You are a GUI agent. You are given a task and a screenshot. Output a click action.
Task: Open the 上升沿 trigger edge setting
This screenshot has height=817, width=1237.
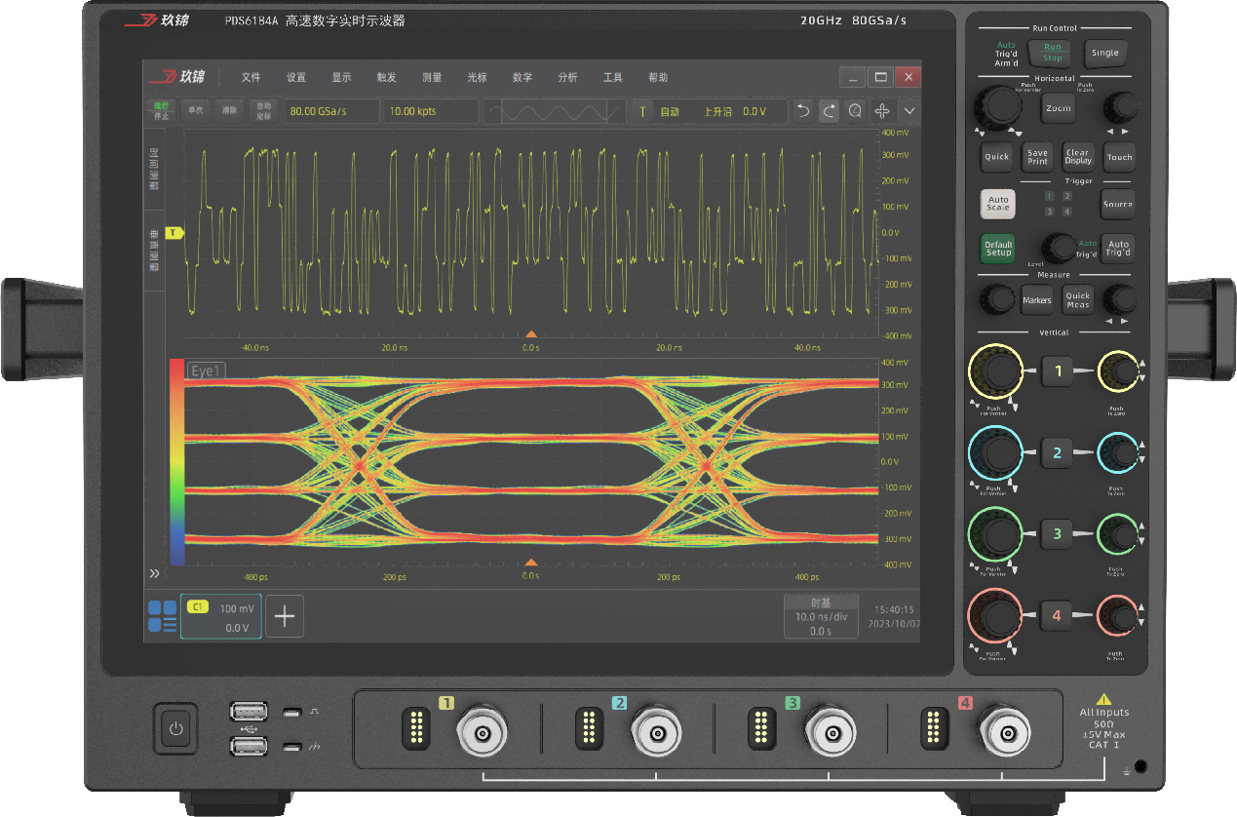tap(717, 112)
